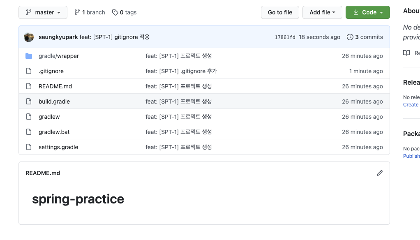Viewport: 420px width, 240px height.
Task: Open latest commit message gitignore 적용
Action: (114, 37)
